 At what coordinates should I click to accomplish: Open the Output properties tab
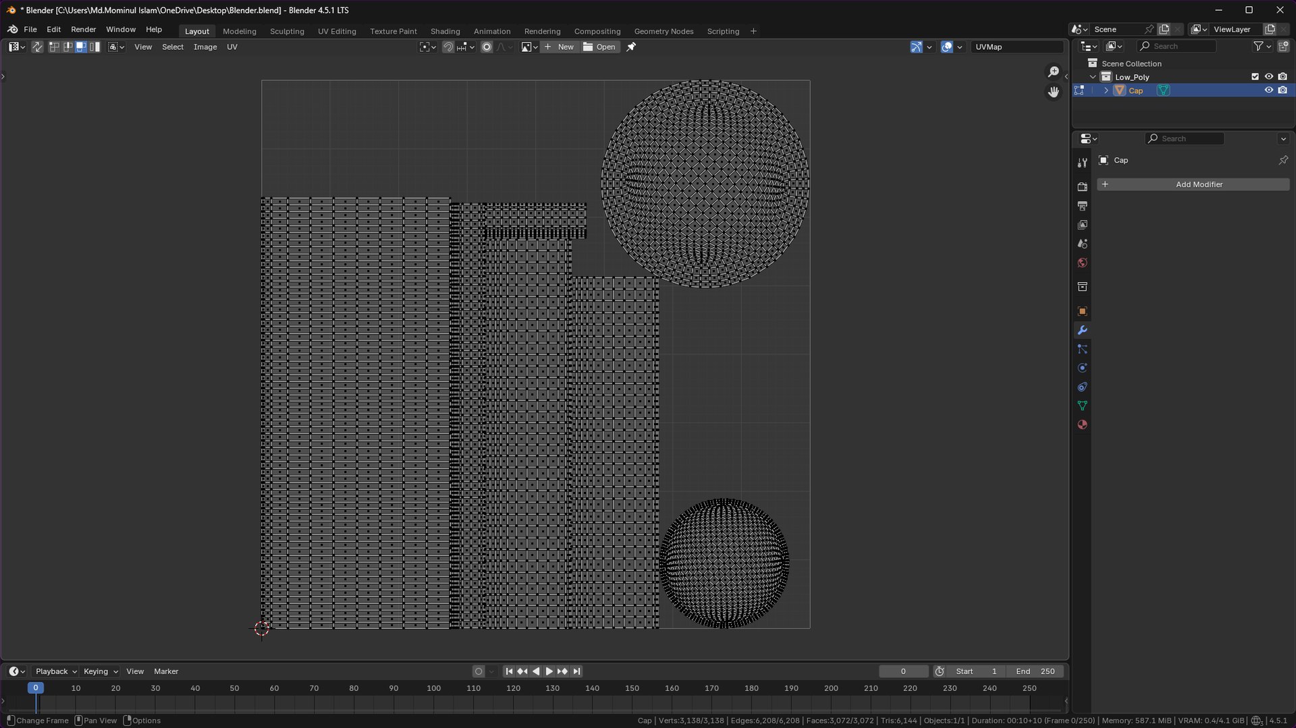coord(1082,206)
